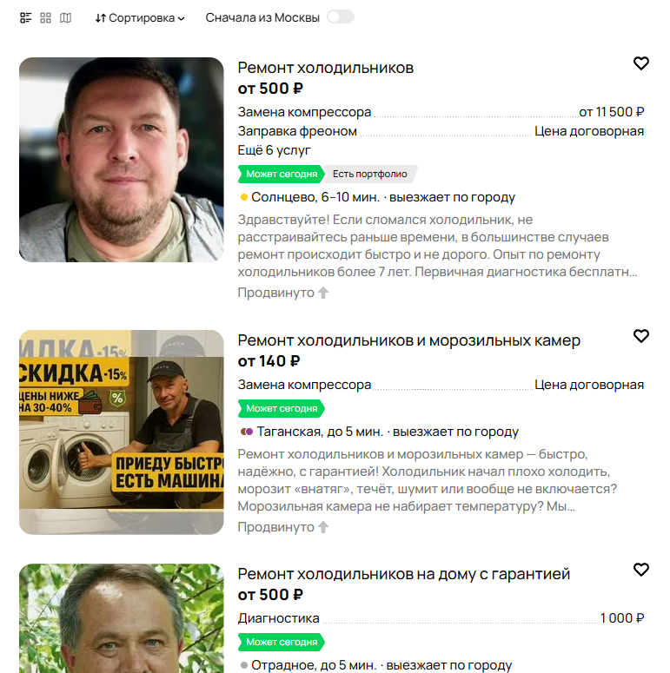Save 'на дому с гарантией' listing heart icon
This screenshot has width=670, height=673.
point(640,570)
